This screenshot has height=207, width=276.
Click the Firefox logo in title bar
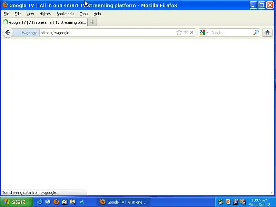(5, 5)
